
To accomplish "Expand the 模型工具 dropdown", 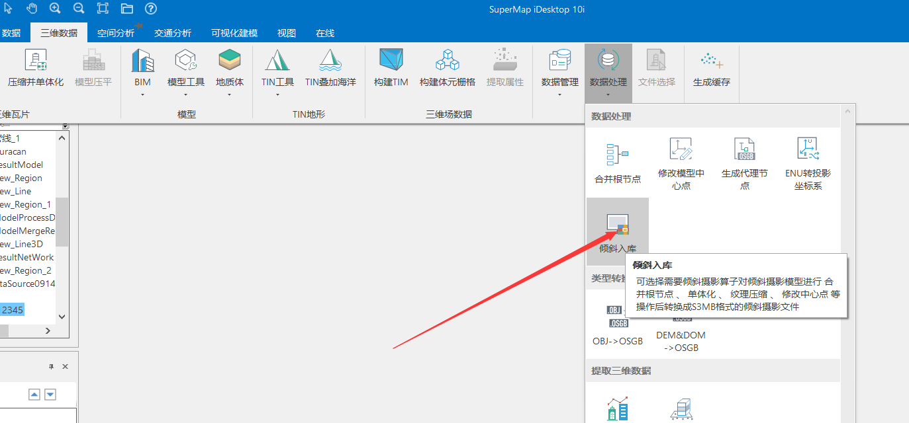I will point(186,95).
